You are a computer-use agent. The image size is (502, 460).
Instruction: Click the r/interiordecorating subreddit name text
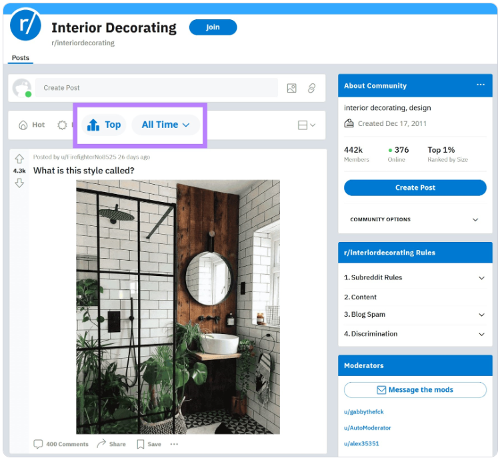[x=83, y=43]
